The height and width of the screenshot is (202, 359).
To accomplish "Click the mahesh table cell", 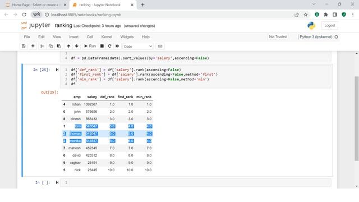I will click(75, 148).
